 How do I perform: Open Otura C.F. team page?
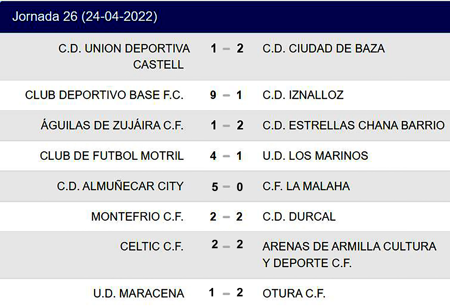pyautogui.click(x=294, y=293)
